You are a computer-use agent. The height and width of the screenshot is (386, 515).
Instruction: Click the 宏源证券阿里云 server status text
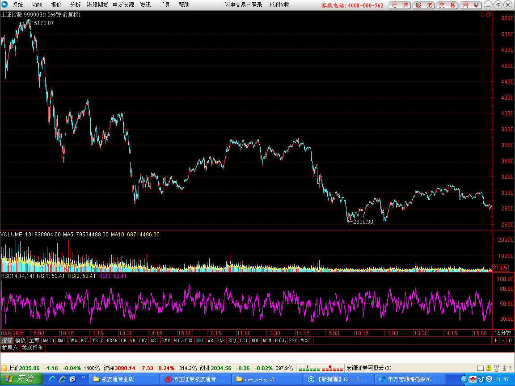(369, 368)
